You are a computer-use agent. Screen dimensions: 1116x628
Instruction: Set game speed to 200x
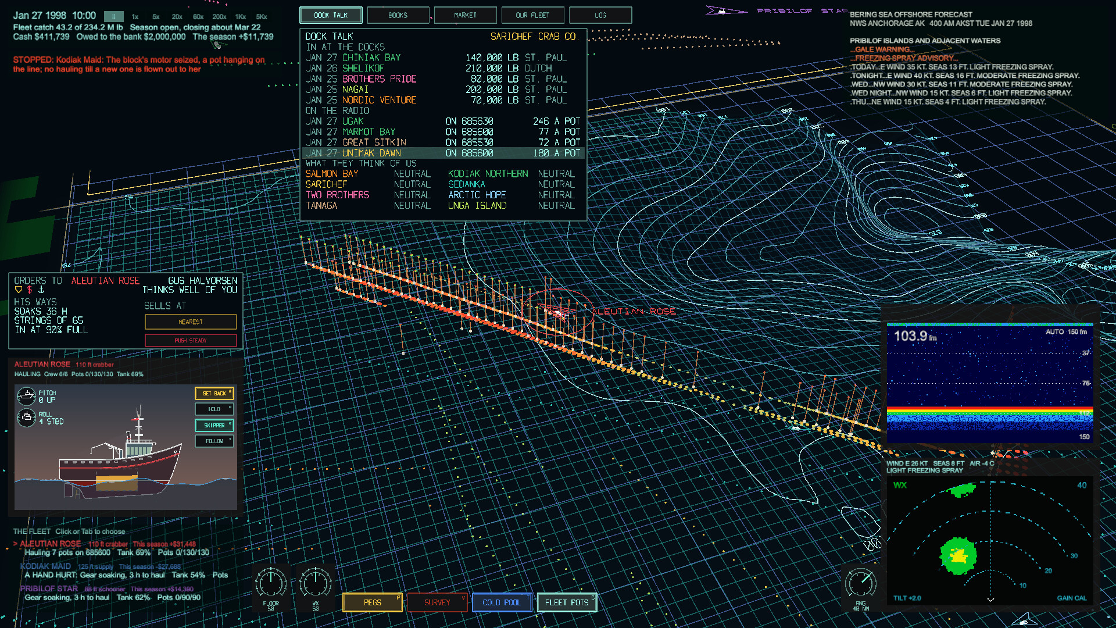(219, 17)
